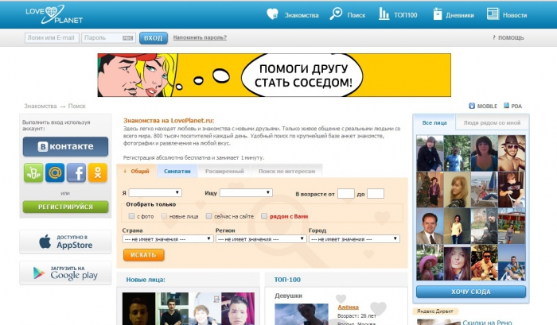
Task: Click the ИСКАТЬ search button
Action: coord(143,255)
